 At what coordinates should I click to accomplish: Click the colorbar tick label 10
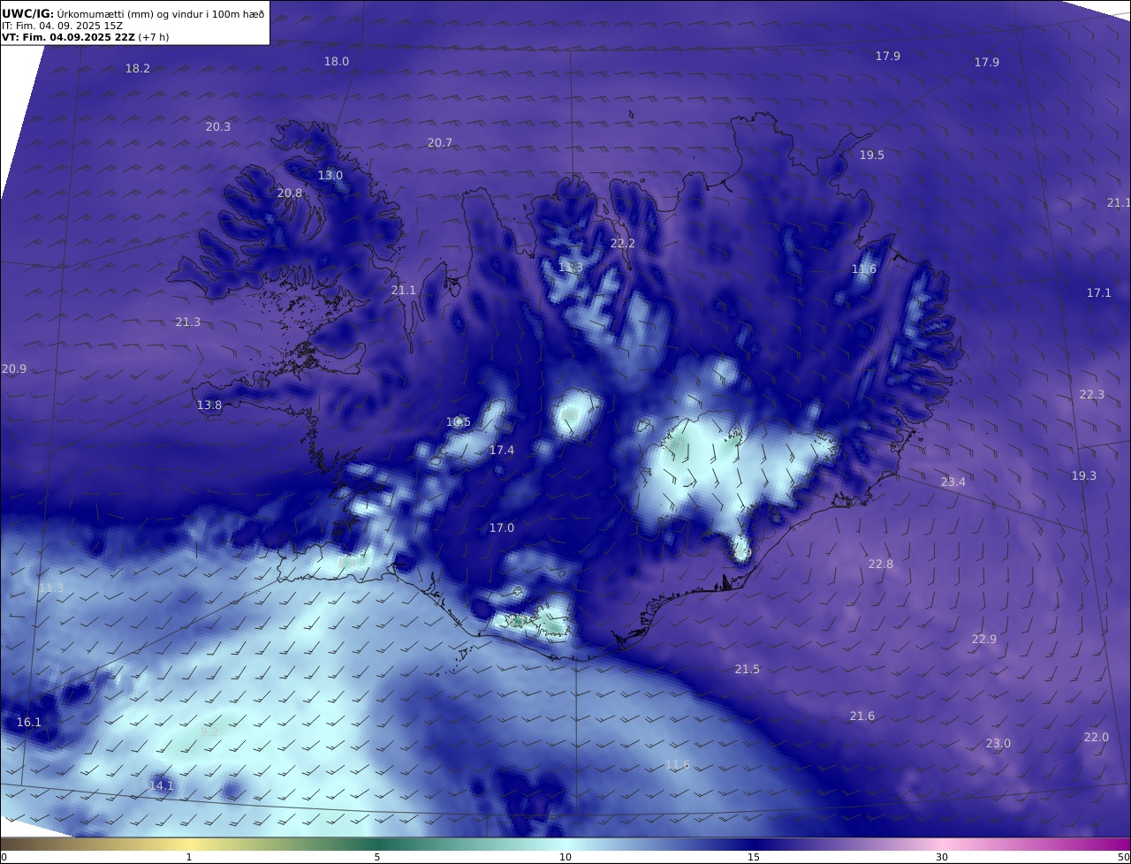tap(565, 857)
